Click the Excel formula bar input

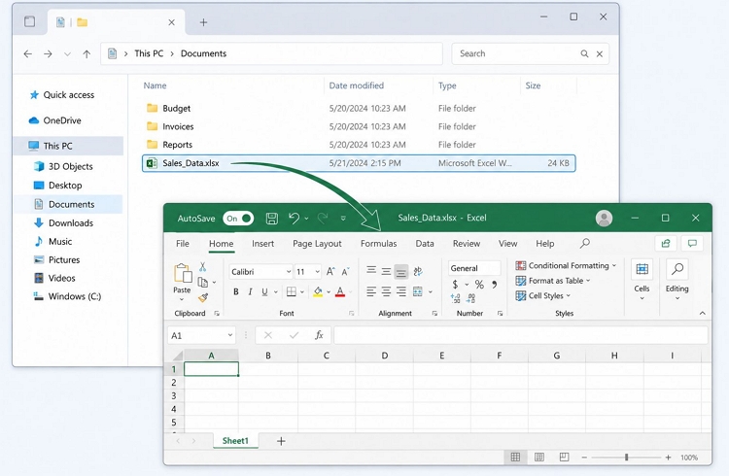521,335
